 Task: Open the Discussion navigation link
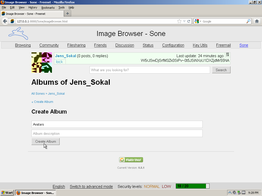point(125,45)
